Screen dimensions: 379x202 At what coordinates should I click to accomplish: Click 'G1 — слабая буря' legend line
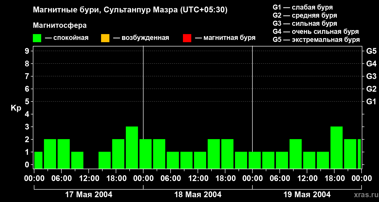point(303,7)
